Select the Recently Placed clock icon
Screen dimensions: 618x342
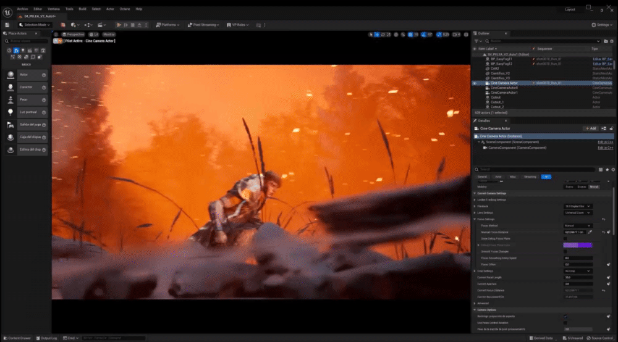(9, 51)
